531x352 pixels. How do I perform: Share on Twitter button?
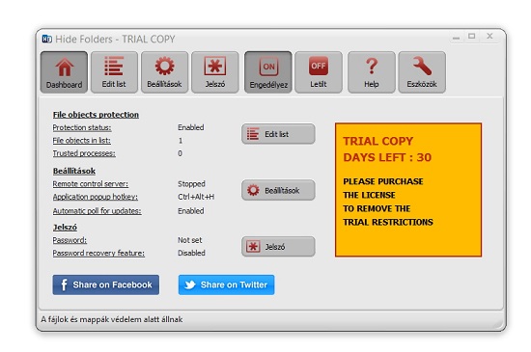tap(226, 284)
